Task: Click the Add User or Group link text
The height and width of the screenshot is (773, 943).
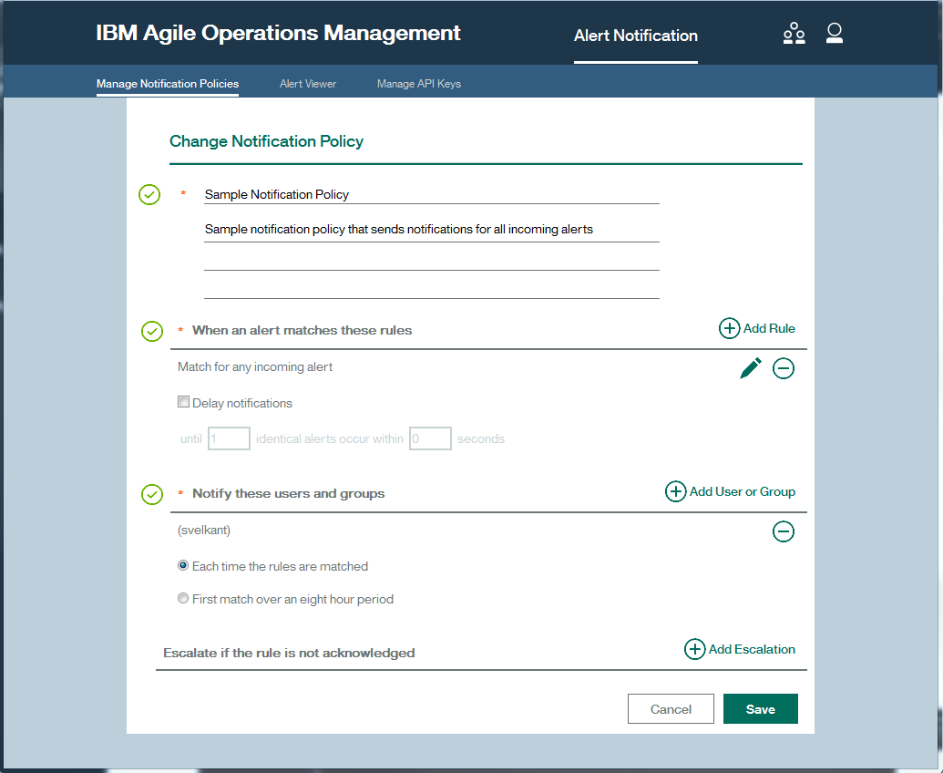Action: (x=743, y=491)
